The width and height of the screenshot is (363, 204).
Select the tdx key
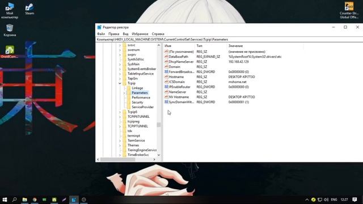(x=130, y=131)
